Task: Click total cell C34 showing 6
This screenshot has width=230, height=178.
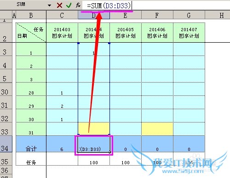Action: pos(62,144)
